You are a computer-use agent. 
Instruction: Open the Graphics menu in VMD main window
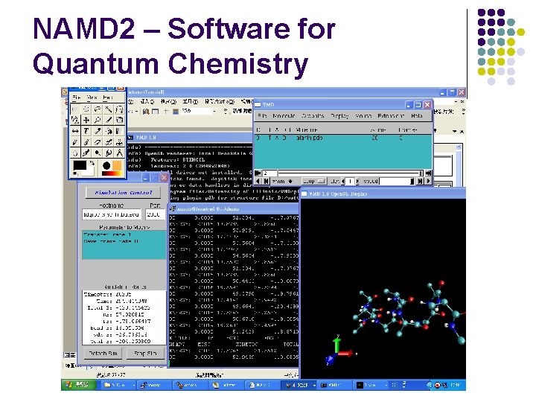[313, 116]
